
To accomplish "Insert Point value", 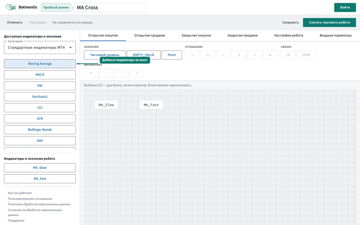I will point(172,55).
